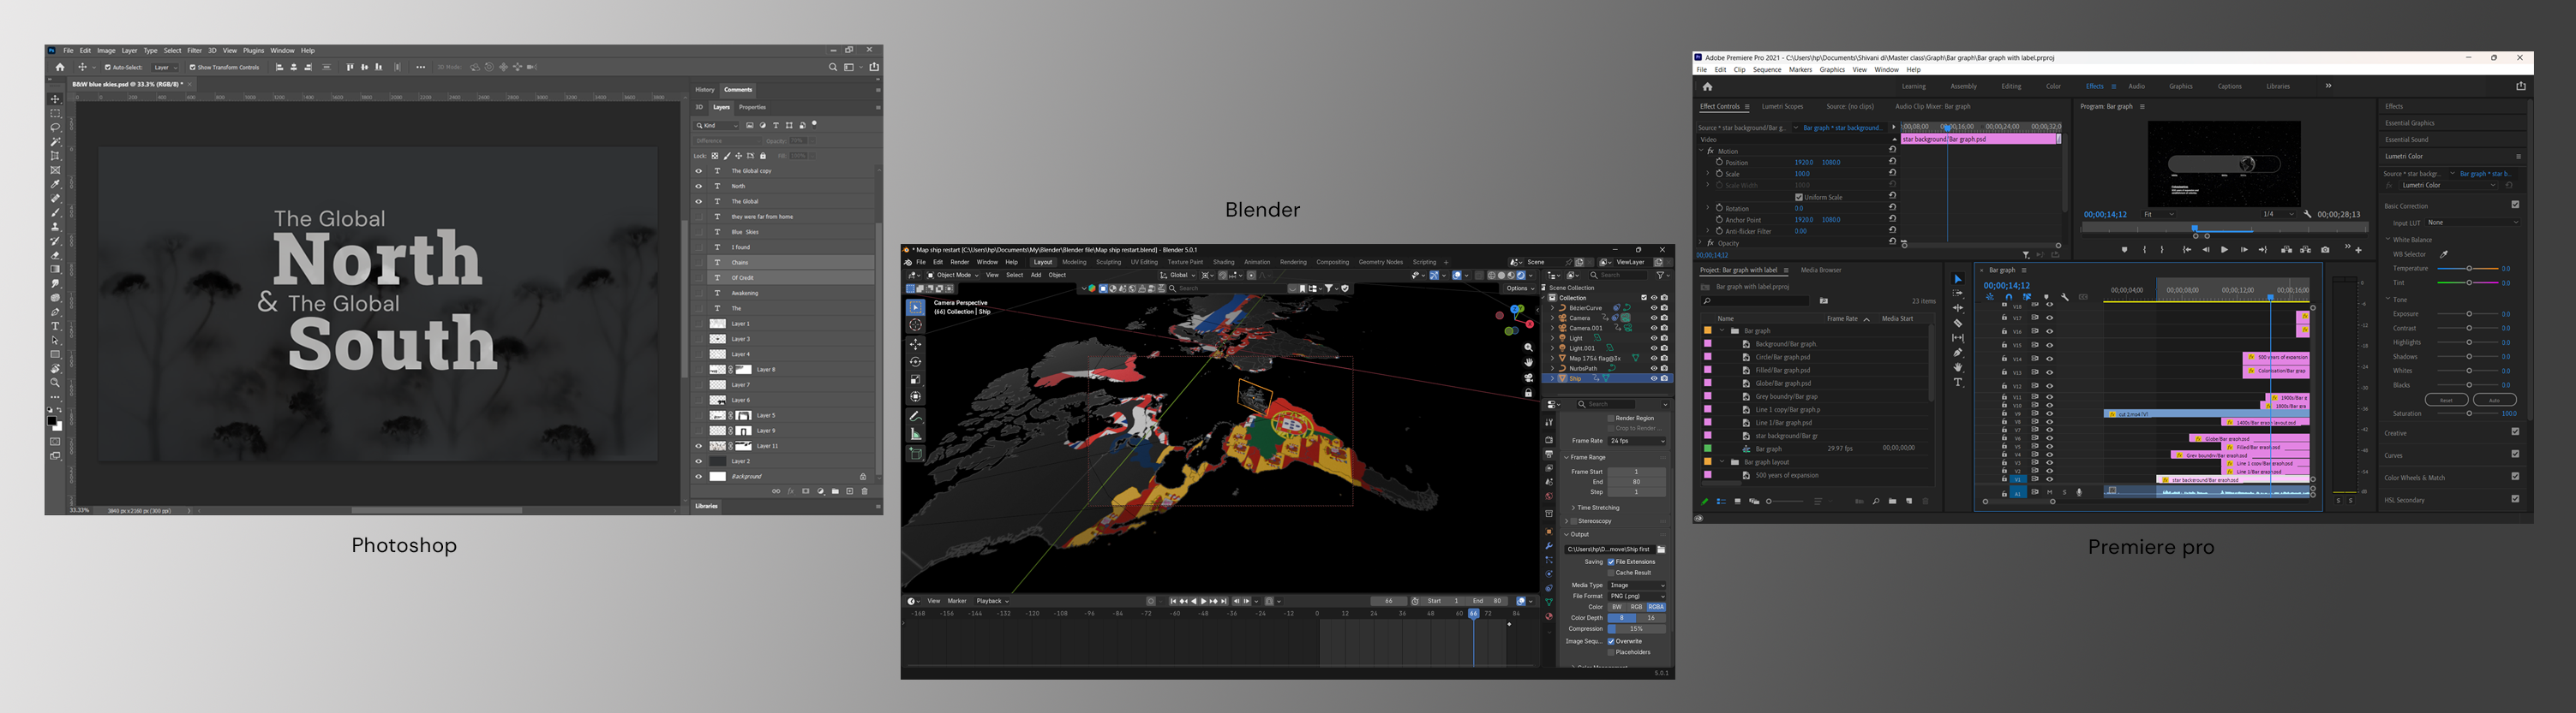Image resolution: width=2576 pixels, height=713 pixels.
Task: Click the Layer 11 thumbnail in Photoshop
Action: pos(717,447)
